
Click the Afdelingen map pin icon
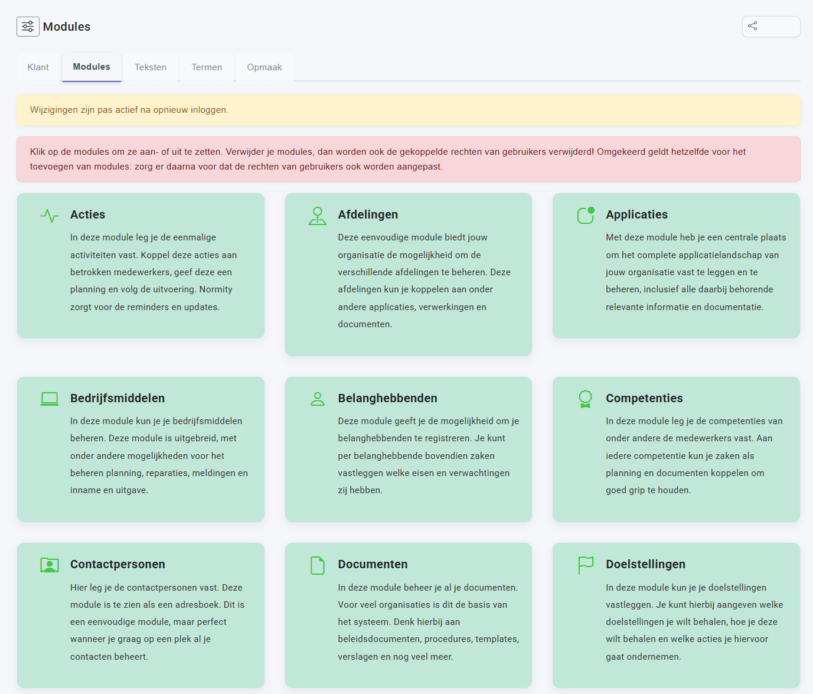[318, 216]
